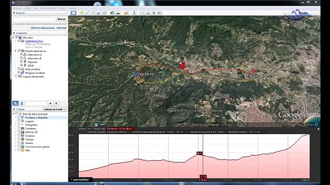Open the Ruler measurement tool
Image resolution: width=330 pixels, height=185 pixels.
click(x=135, y=13)
